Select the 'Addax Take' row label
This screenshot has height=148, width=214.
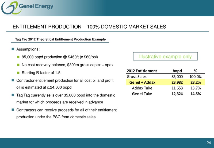click(142, 88)
